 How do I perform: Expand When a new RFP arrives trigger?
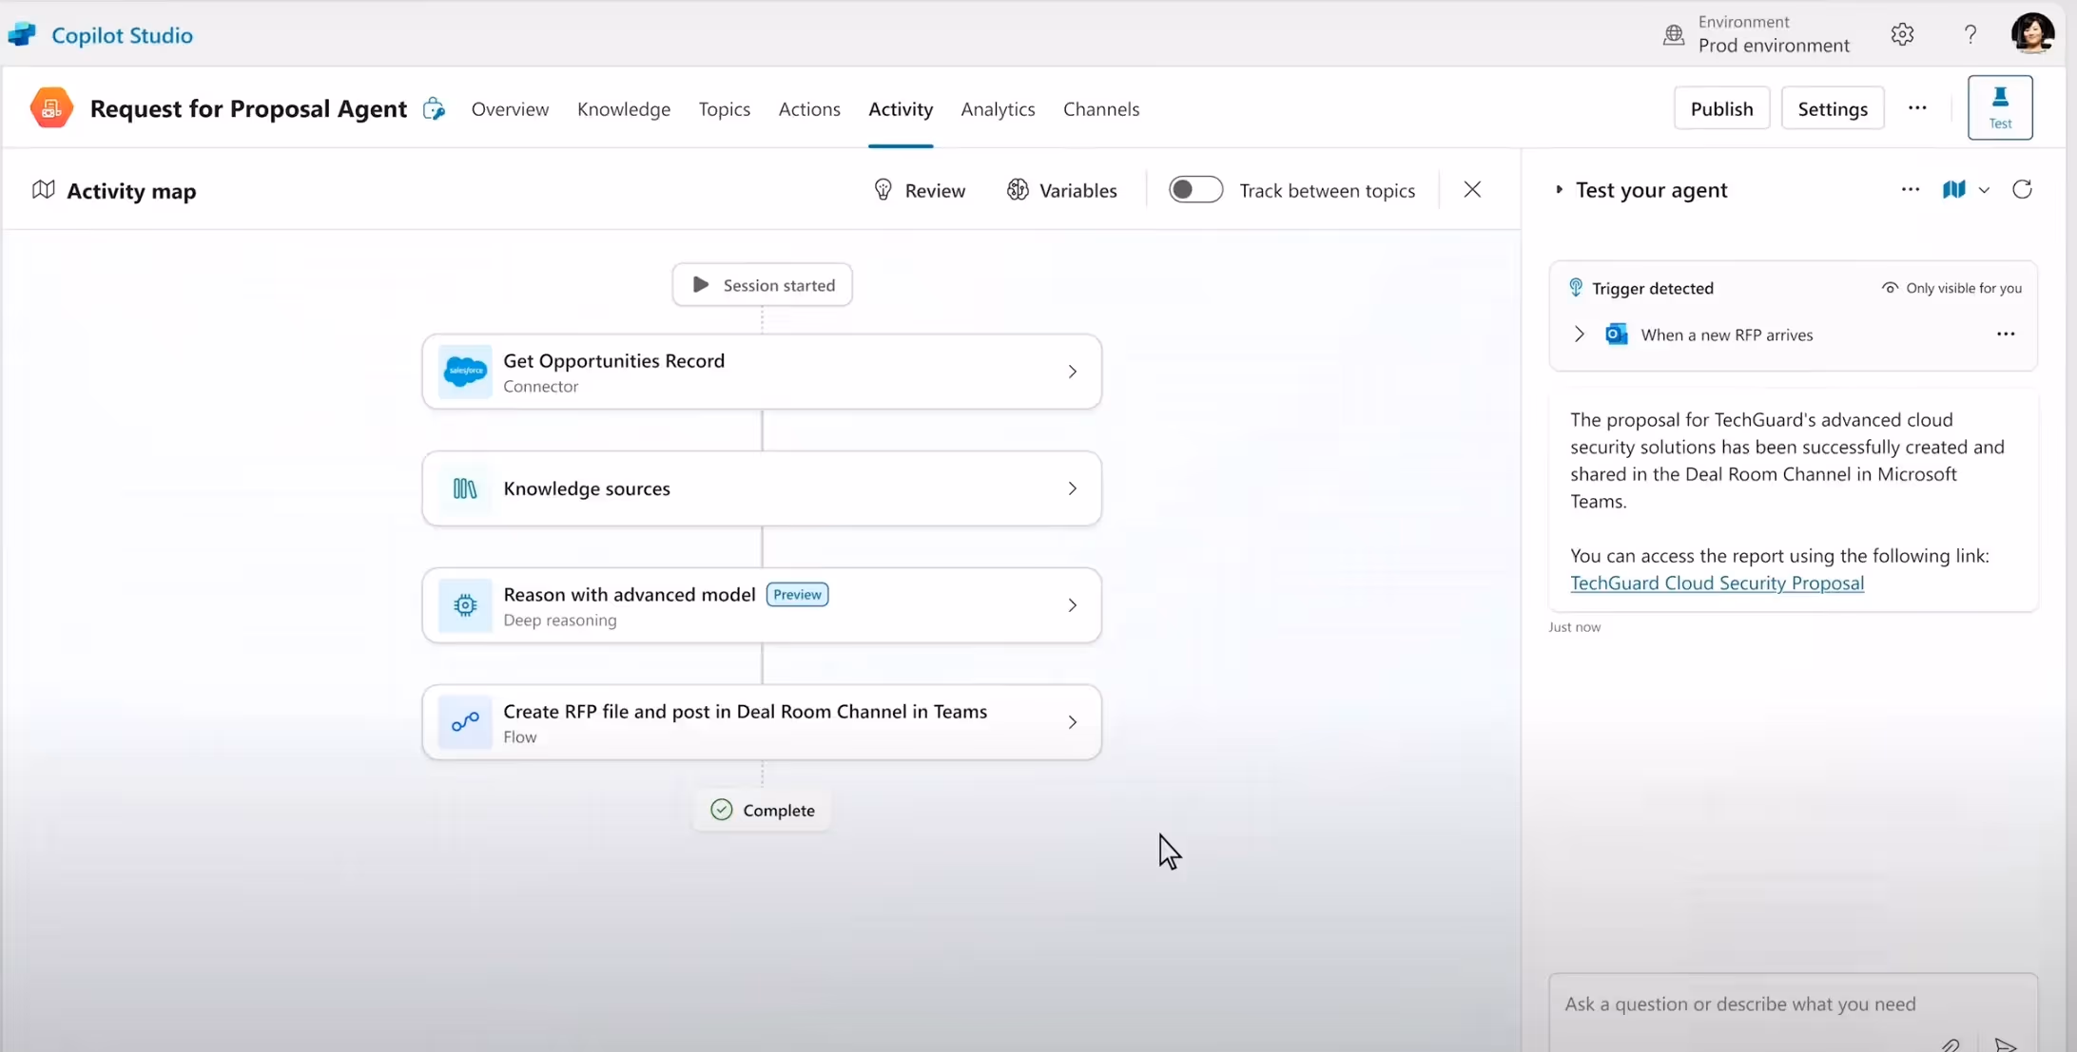tap(1579, 335)
